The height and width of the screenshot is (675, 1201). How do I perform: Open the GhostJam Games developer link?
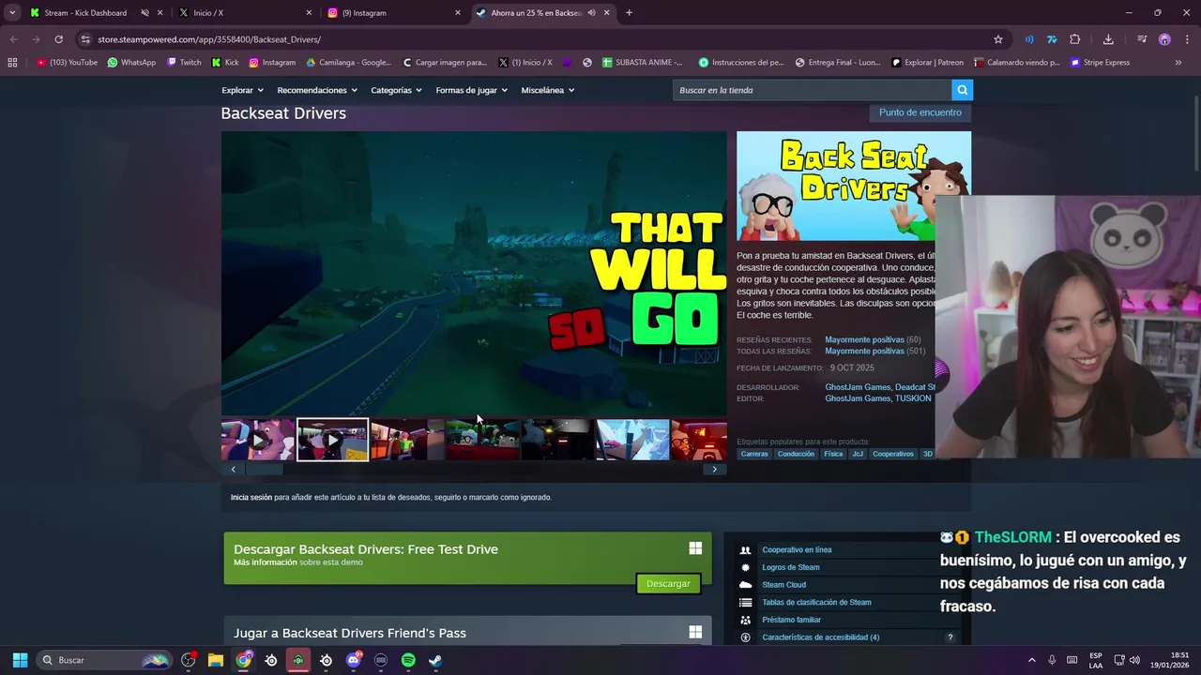pos(858,387)
